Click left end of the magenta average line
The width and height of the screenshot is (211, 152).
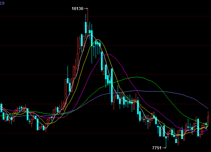pos(1,108)
